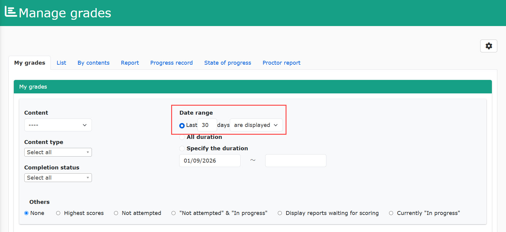Open the Content dropdown

pyautogui.click(x=58, y=125)
